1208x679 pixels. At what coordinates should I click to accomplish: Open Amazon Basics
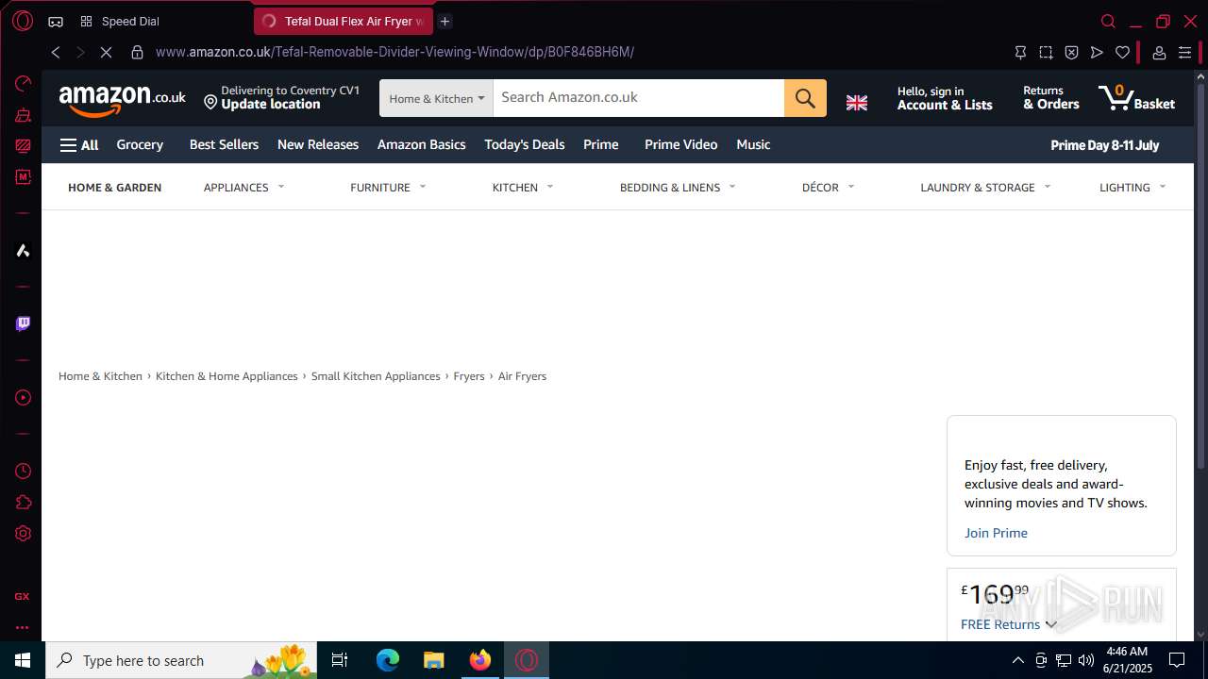(422, 144)
